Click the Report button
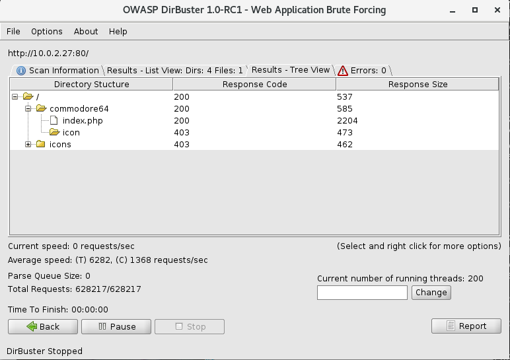Viewport: 510px width, 360px height. 466,326
